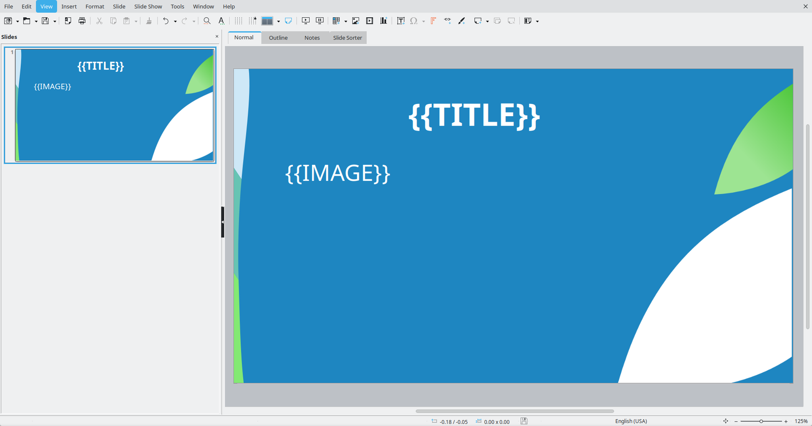Switch to the Slide Sorter tab
The width and height of the screenshot is (812, 426).
coord(347,38)
